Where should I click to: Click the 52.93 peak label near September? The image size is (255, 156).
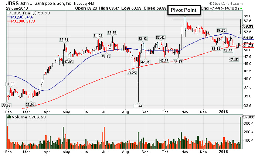(x=142, y=38)
